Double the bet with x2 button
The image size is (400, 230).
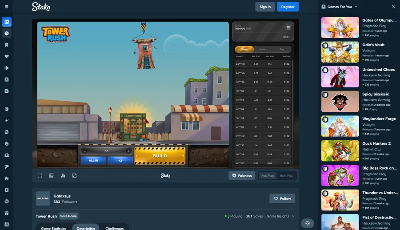120,160
